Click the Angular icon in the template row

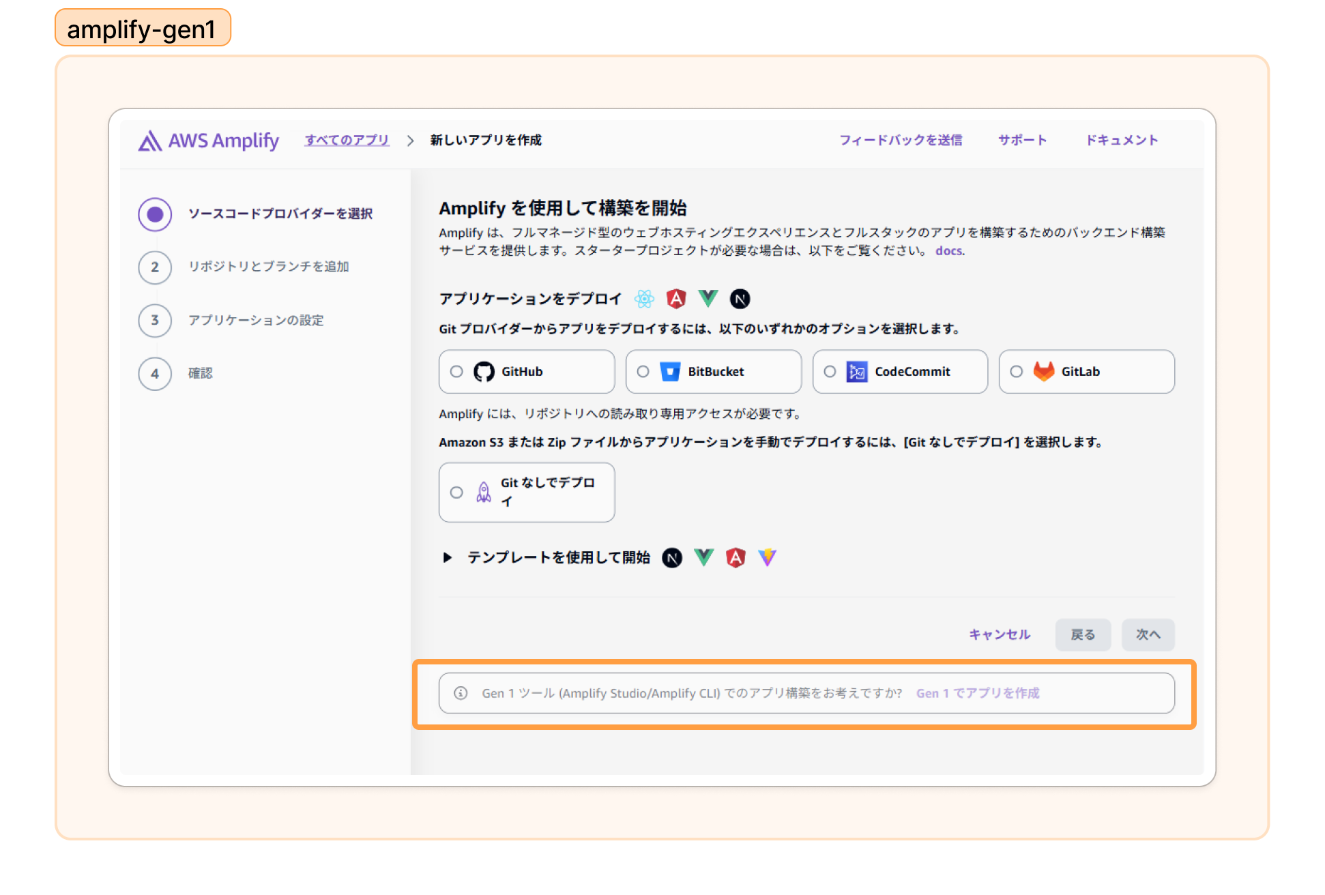pyautogui.click(x=736, y=558)
